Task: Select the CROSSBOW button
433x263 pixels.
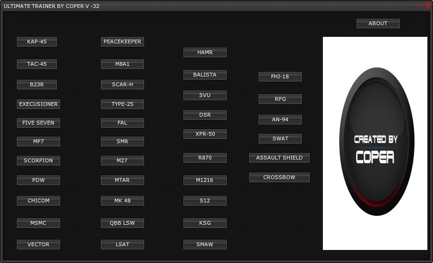Action: click(279, 178)
